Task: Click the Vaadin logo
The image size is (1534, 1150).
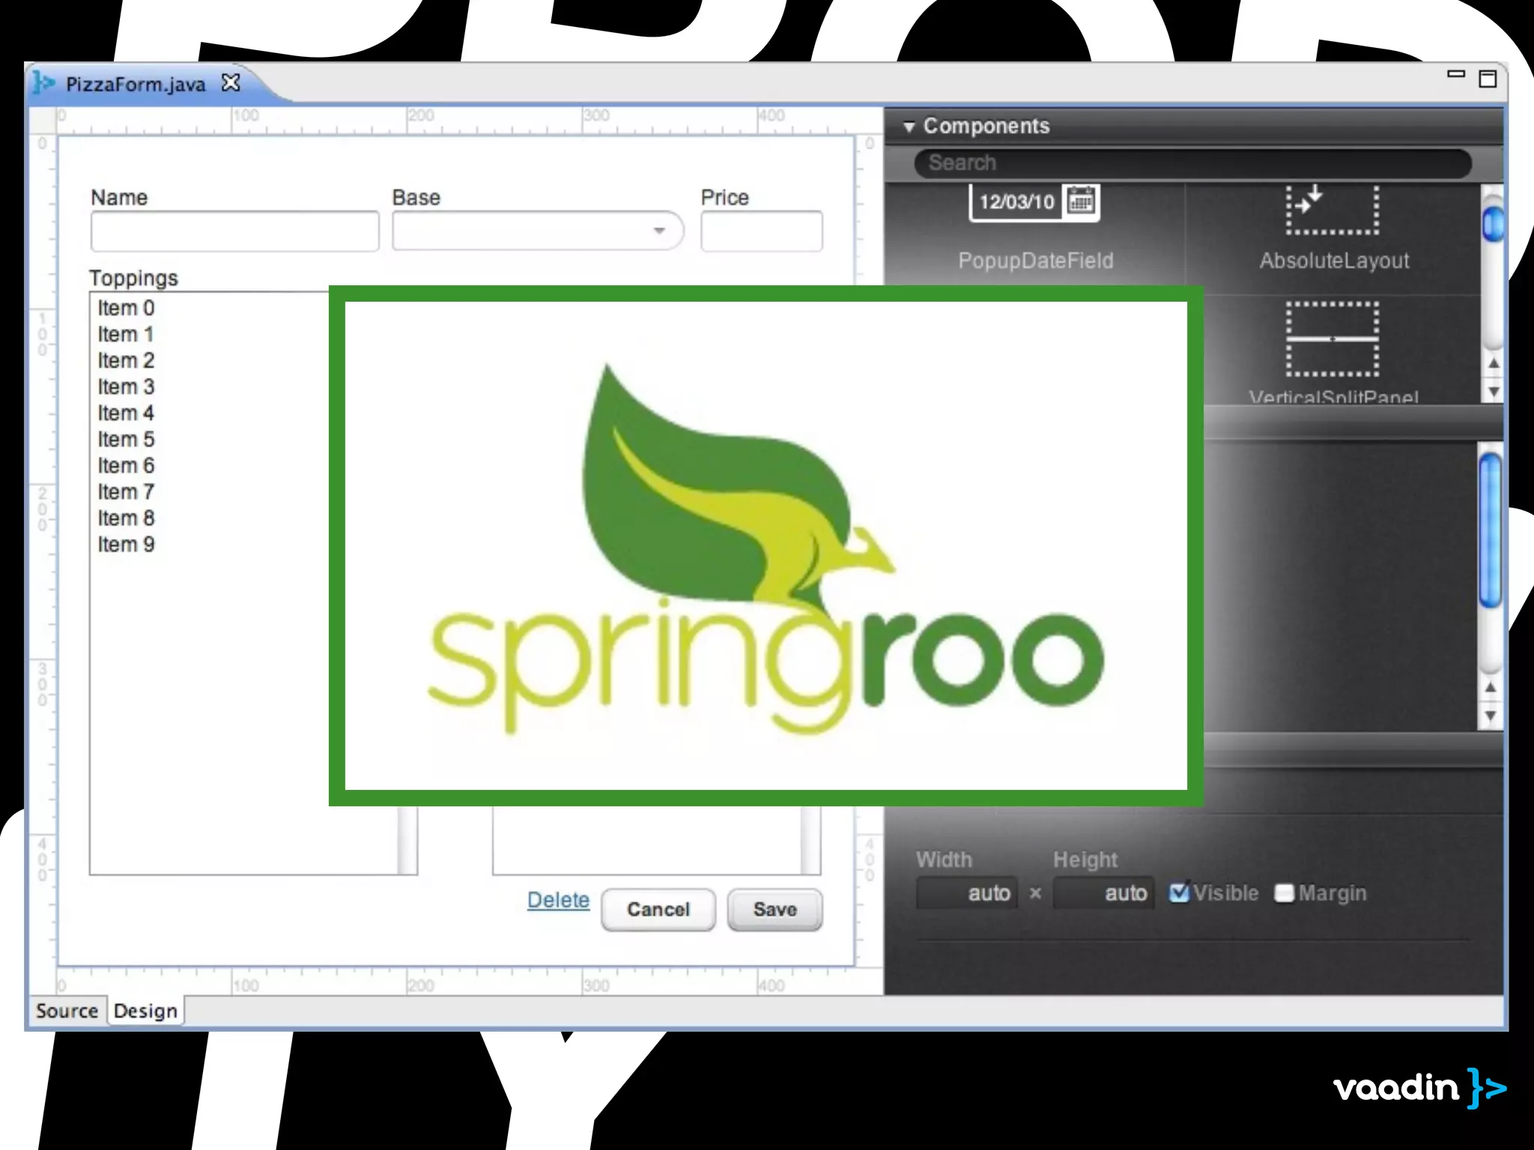Action: 1419,1087
